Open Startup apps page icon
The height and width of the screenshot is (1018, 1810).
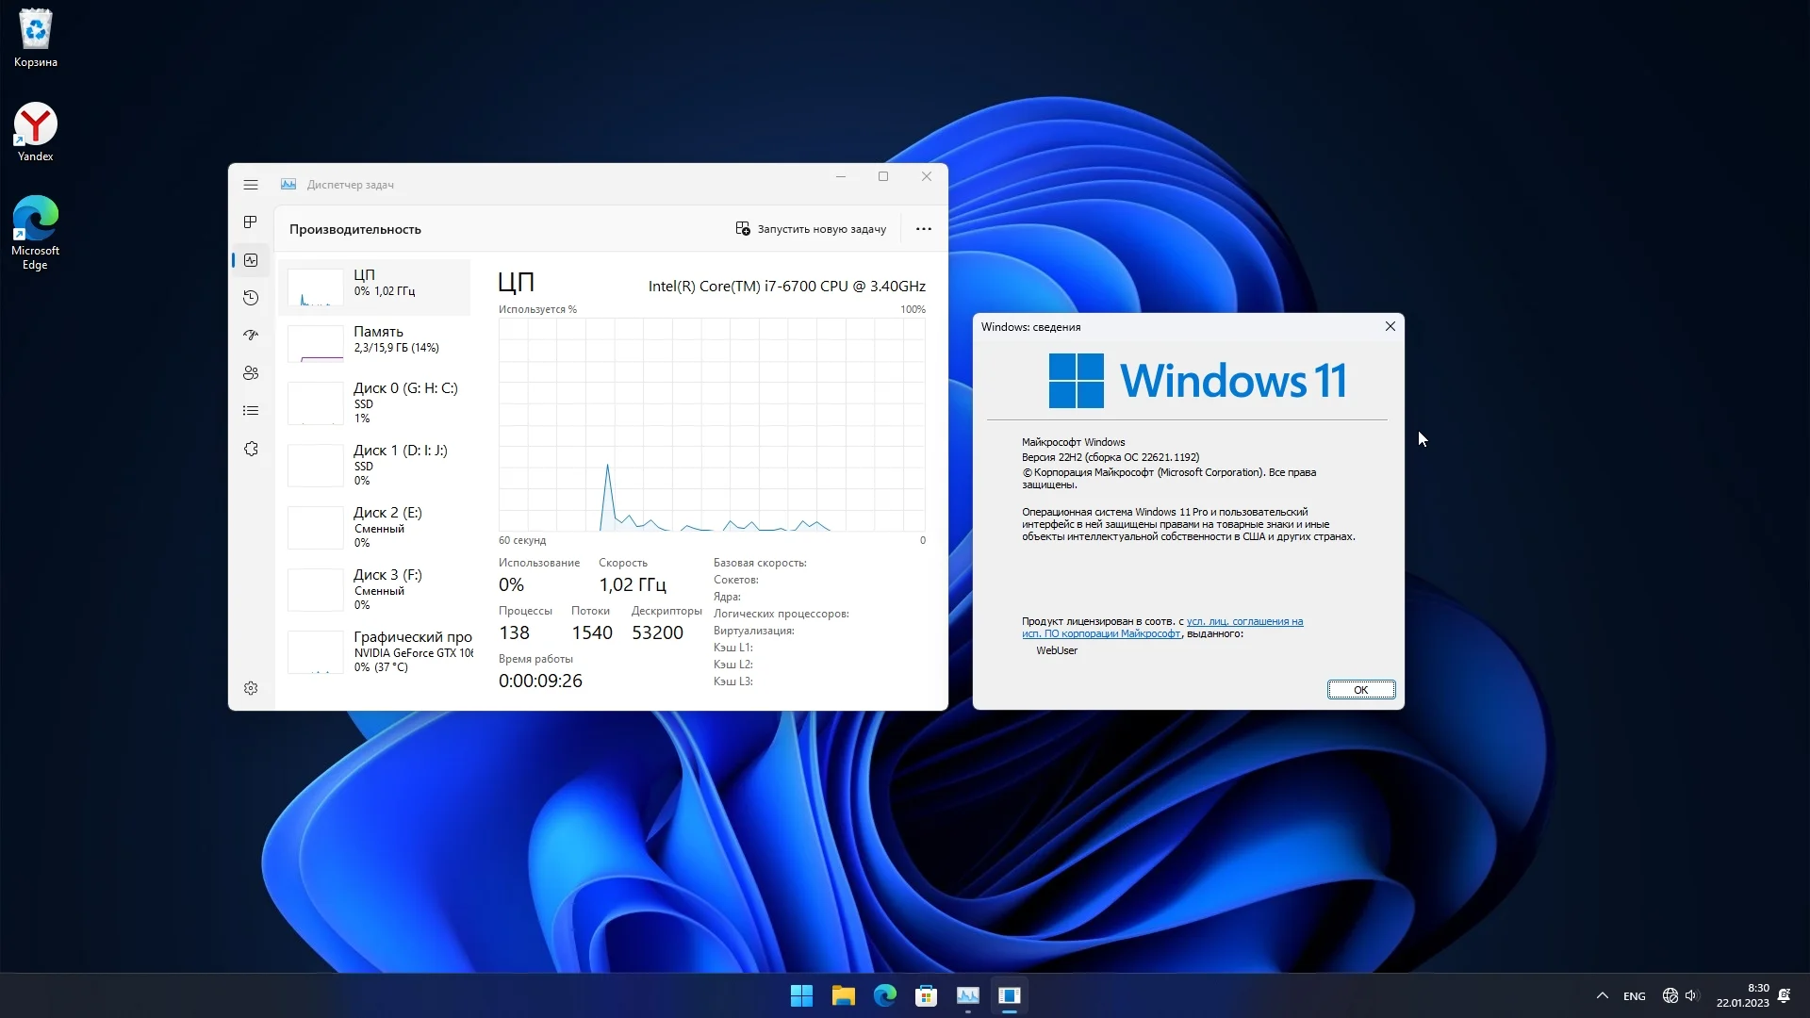pyautogui.click(x=251, y=336)
